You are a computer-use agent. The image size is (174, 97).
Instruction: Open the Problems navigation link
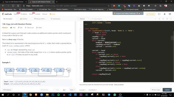click(x=24, y=14)
